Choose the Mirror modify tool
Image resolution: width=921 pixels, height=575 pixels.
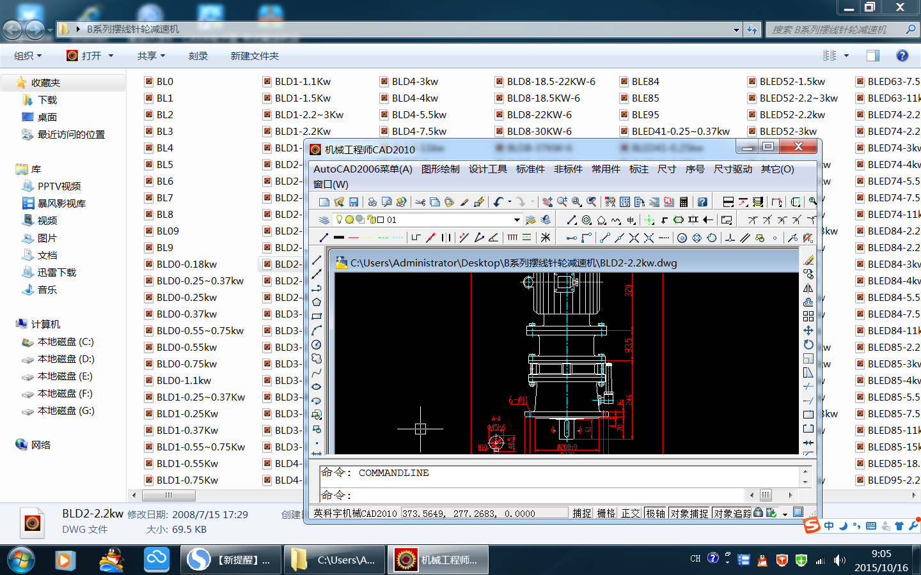(808, 288)
